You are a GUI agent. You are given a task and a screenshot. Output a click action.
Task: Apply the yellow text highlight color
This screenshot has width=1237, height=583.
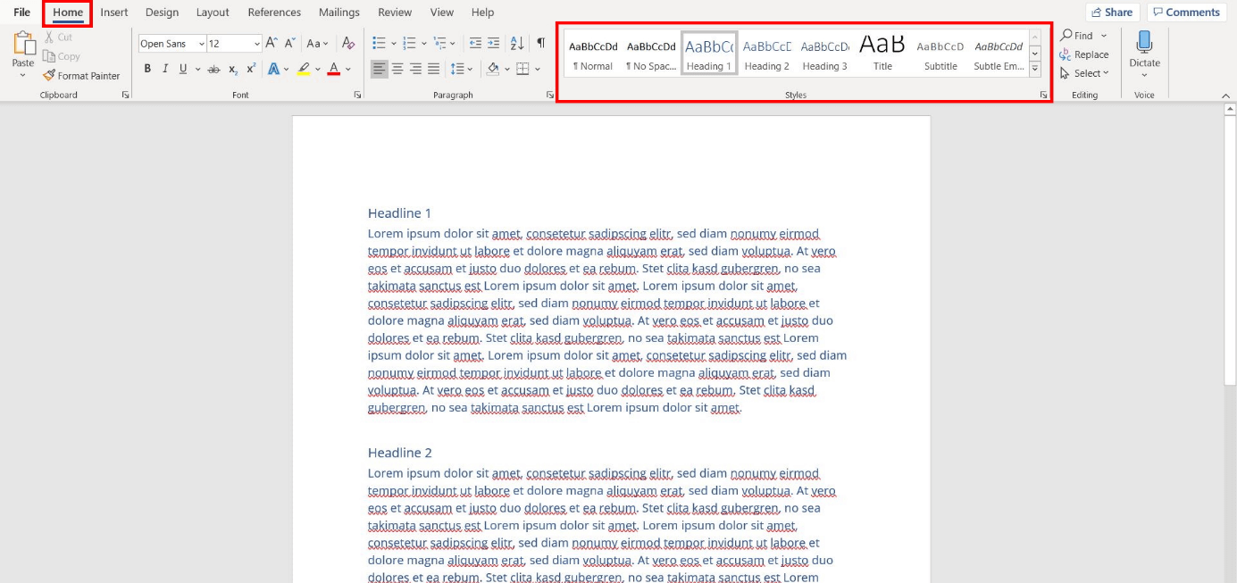[x=304, y=69]
